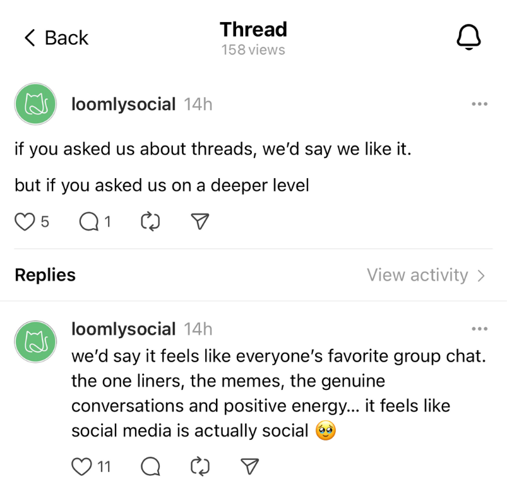Open the Replies section header
Viewport: 507px width, 503px height.
44,275
